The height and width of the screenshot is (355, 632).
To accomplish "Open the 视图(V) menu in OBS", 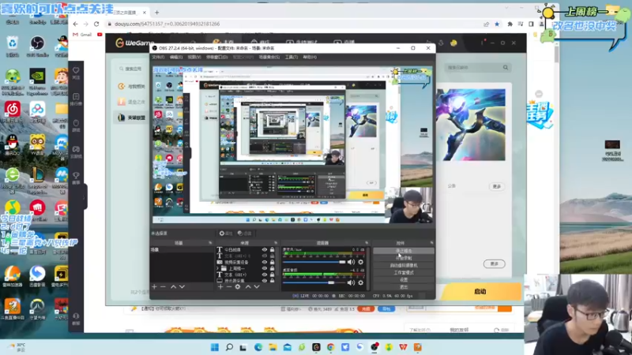I will [194, 57].
